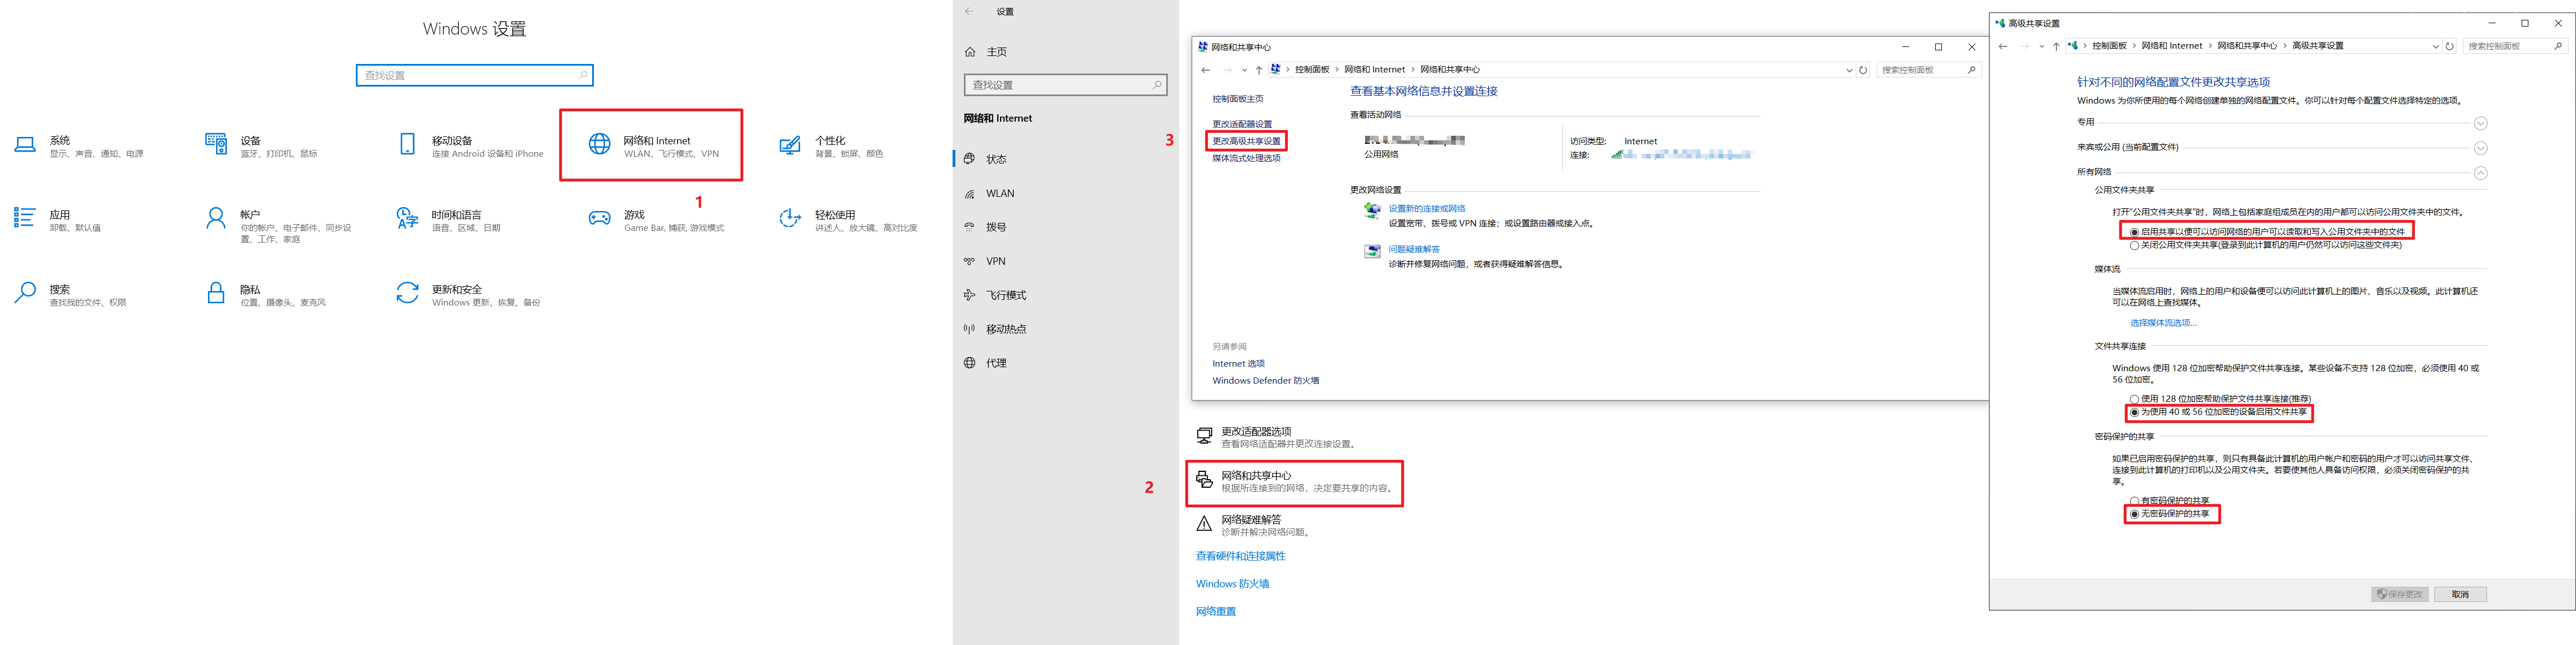Expand the 专用 network profile section

coord(2480,124)
